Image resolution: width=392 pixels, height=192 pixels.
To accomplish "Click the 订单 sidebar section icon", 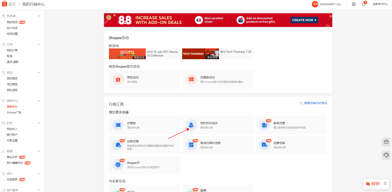I will click(4, 45).
